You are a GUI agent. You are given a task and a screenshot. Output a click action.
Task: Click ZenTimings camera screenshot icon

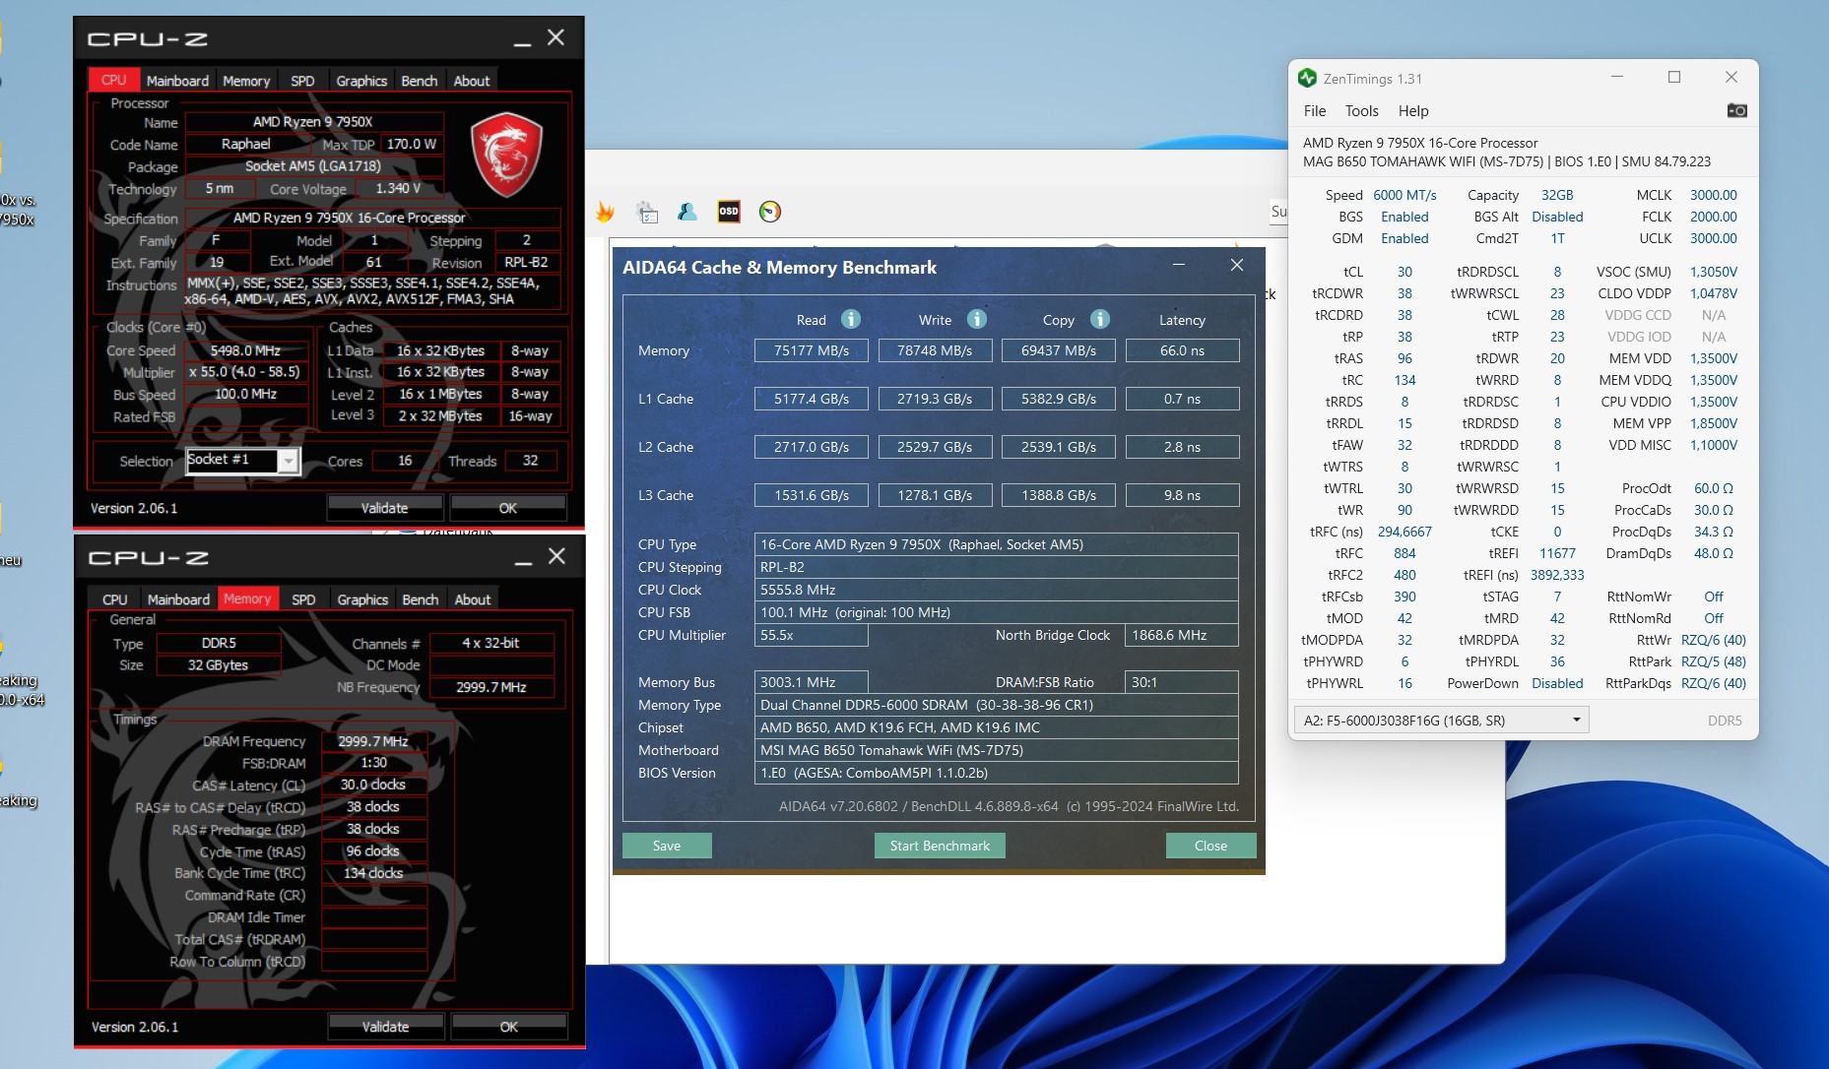click(x=1736, y=110)
